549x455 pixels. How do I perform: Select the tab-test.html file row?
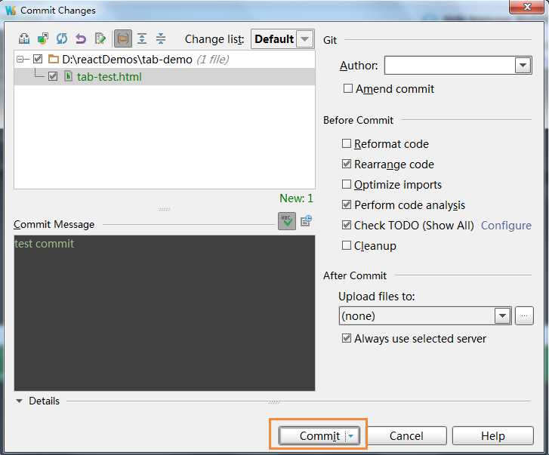[165, 76]
